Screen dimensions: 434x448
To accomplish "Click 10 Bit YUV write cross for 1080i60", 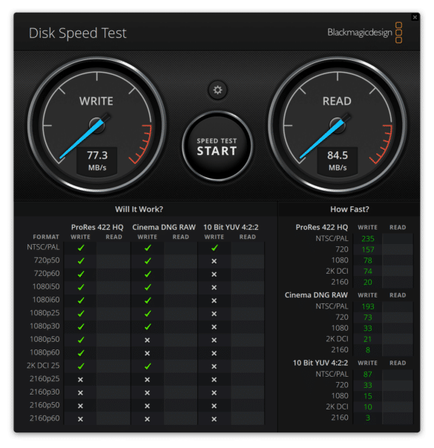I will coord(214,300).
